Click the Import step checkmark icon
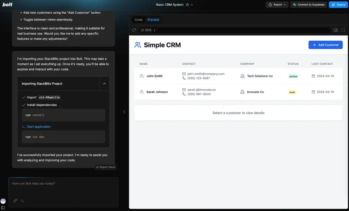Screen dimensions: 349x211 (x=24, y=97)
